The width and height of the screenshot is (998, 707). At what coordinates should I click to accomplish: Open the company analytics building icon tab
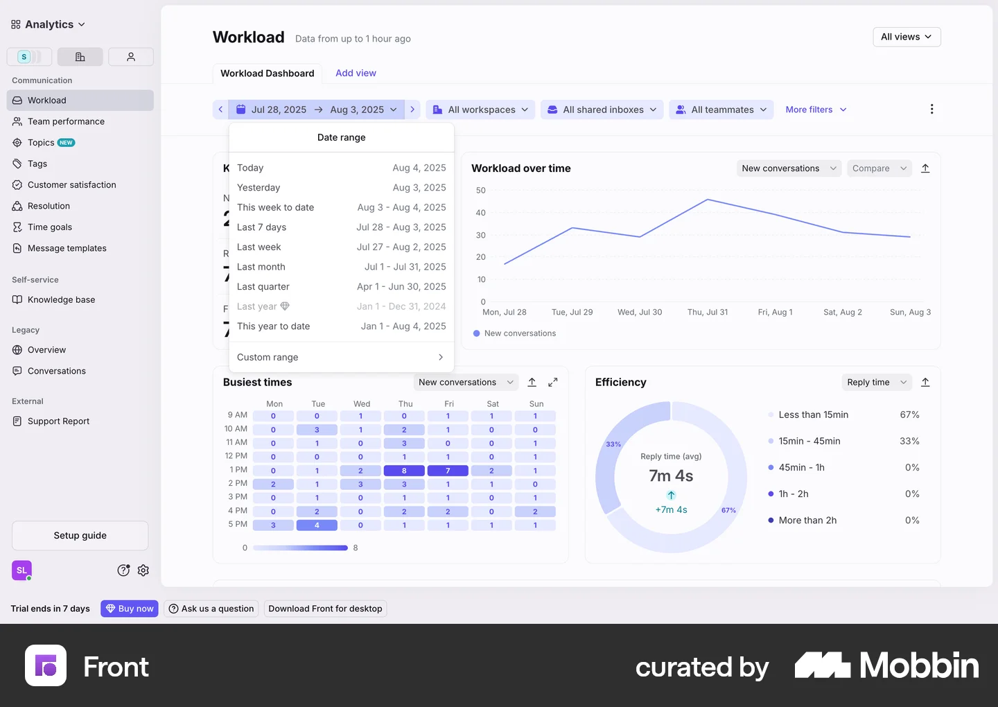click(80, 57)
